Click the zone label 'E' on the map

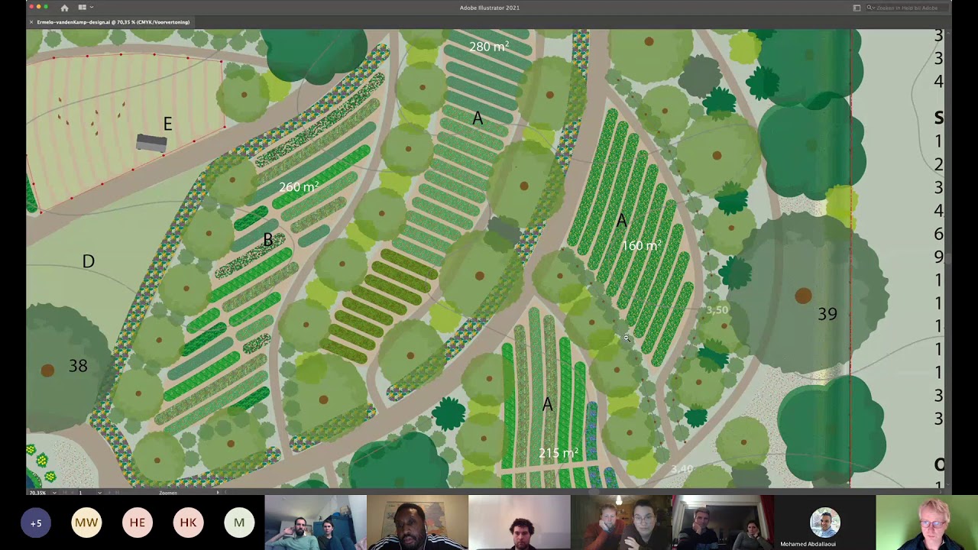point(167,124)
